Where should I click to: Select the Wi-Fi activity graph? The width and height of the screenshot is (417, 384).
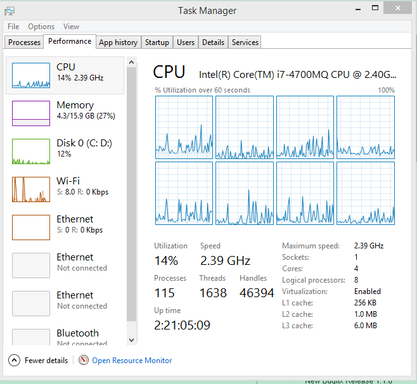31,189
